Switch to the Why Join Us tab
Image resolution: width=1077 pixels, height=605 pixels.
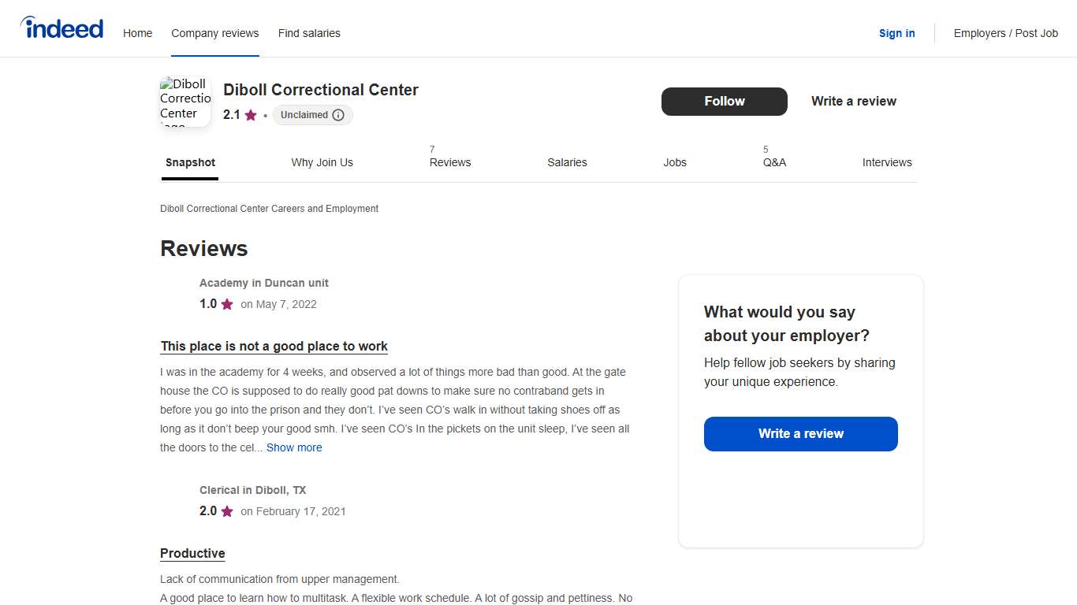tap(322, 162)
